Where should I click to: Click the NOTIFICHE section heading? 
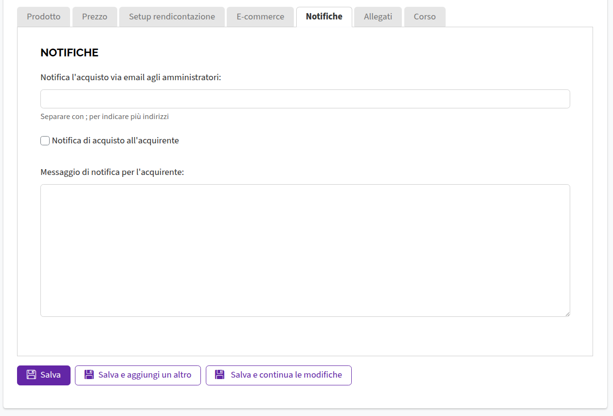click(x=70, y=52)
